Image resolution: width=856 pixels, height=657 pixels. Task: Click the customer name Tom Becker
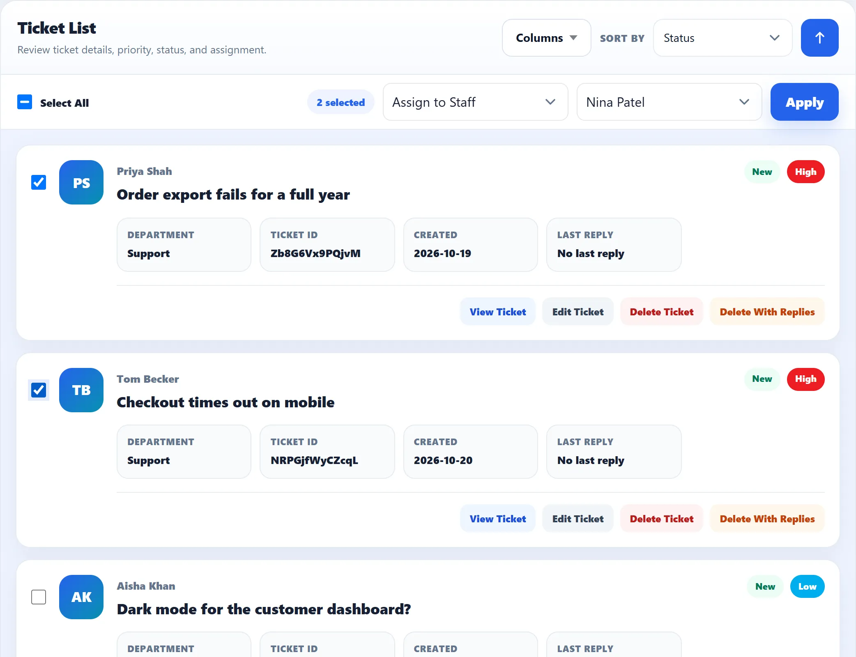coord(147,379)
